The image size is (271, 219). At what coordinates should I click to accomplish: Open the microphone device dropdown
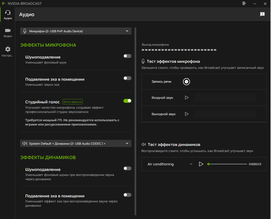76,31
